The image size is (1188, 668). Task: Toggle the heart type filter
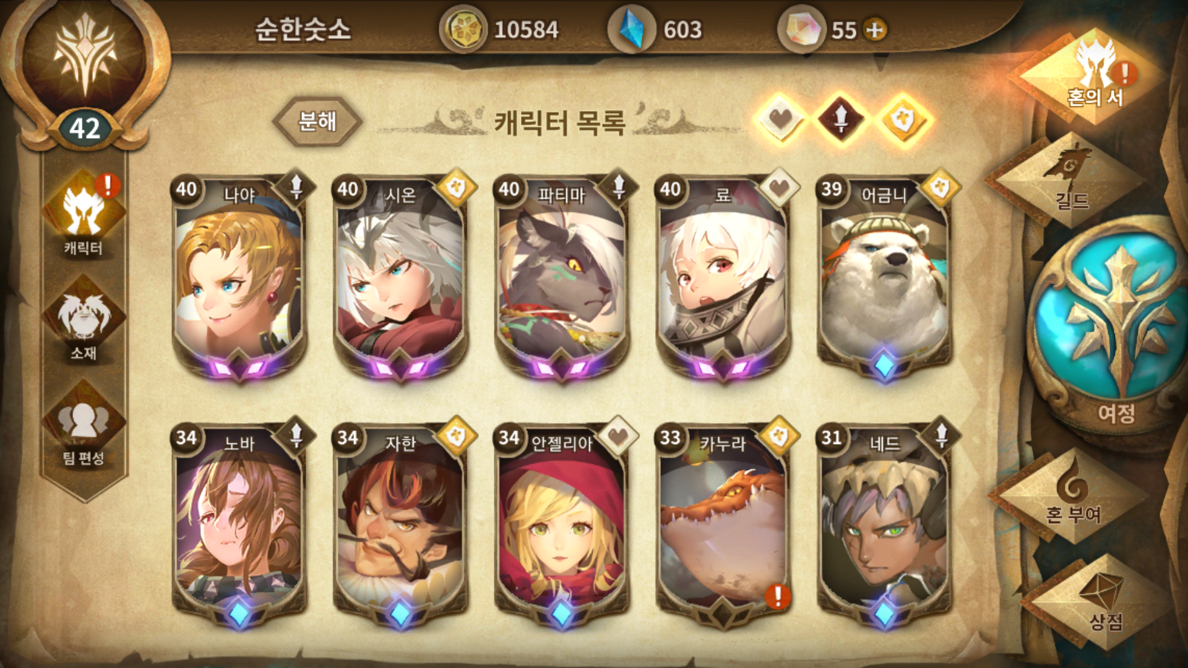(780, 118)
